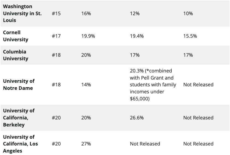
Task: Select University of California, Berkeley name
Action: [19, 118]
